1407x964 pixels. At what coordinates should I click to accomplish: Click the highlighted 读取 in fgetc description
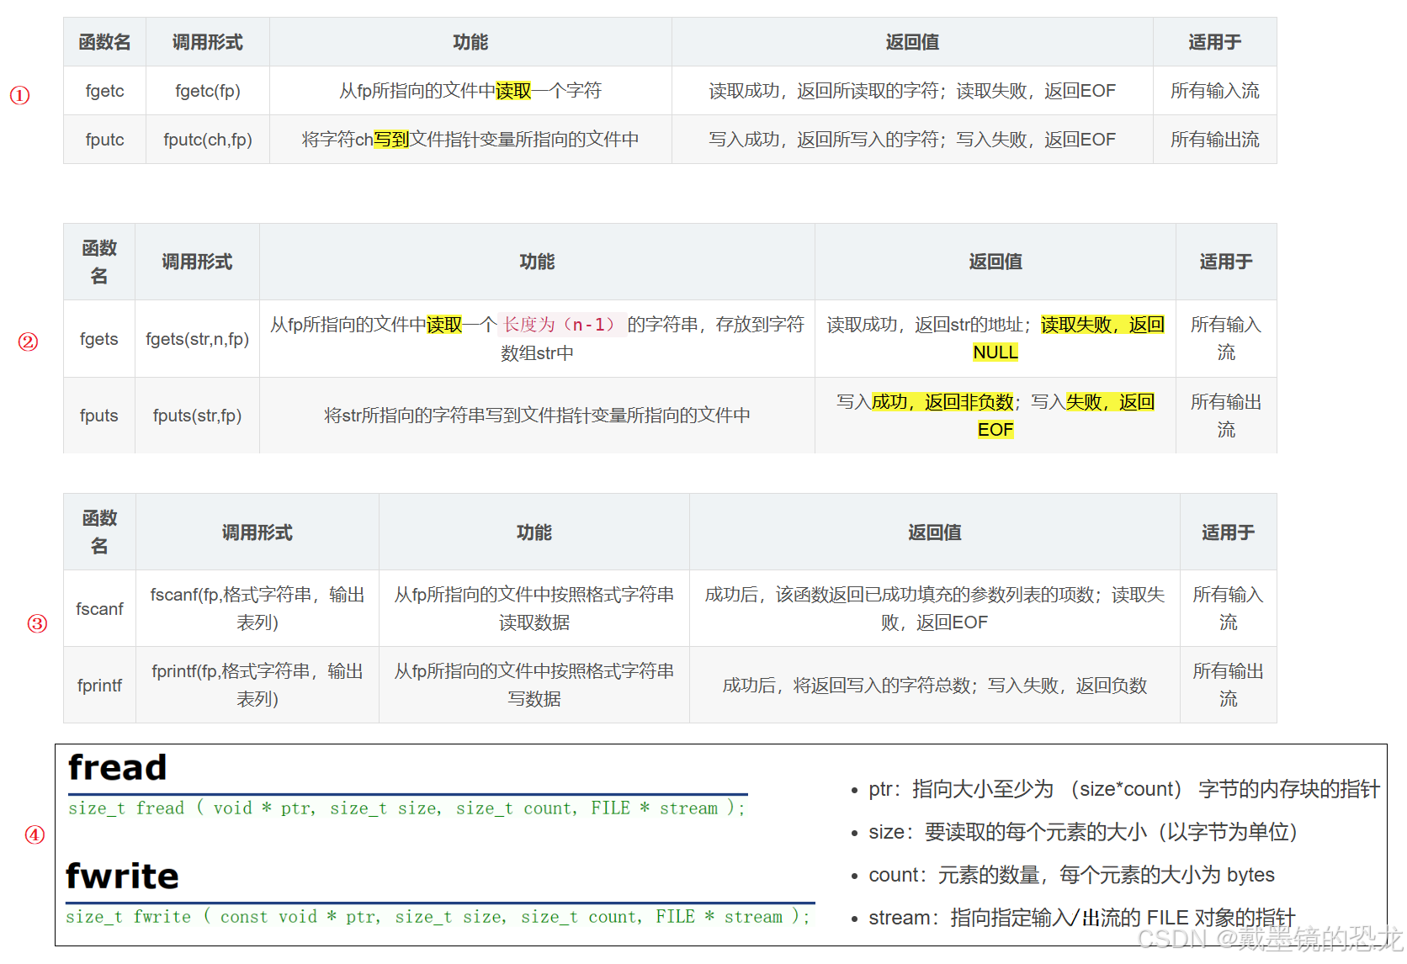(x=513, y=91)
